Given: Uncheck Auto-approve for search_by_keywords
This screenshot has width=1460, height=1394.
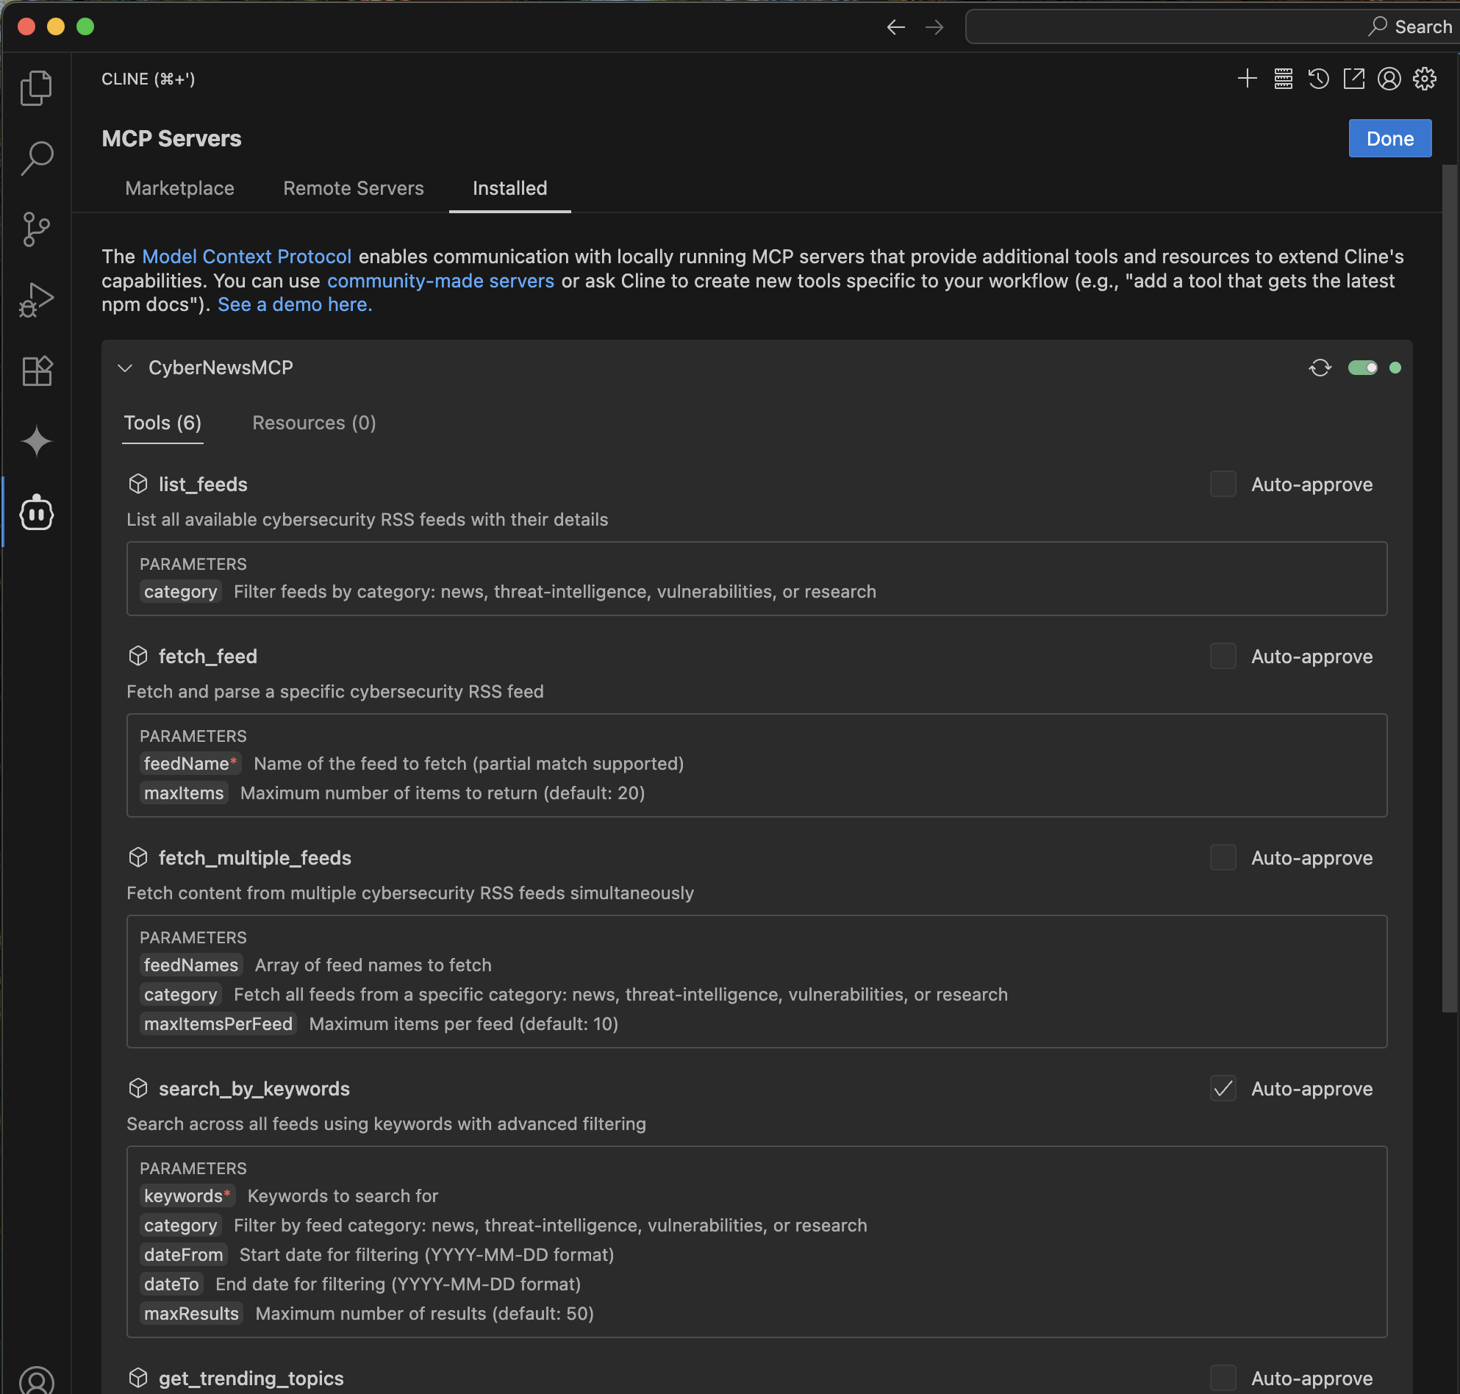Looking at the screenshot, I should point(1223,1089).
